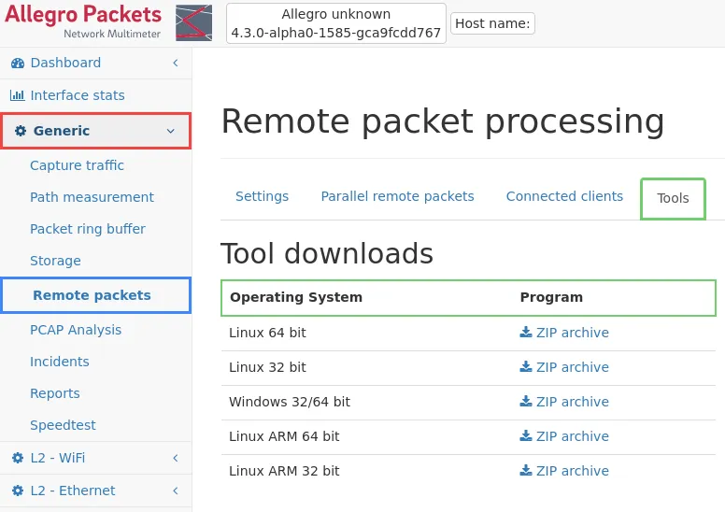Click the Generic gear icon
Viewport: 725px width, 512px height.
click(21, 131)
